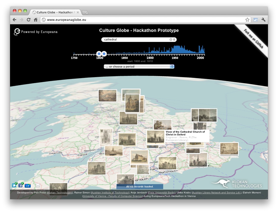This screenshot has height=213, width=278.
Task: Open the browser wrench settings menu
Action: [263, 20]
